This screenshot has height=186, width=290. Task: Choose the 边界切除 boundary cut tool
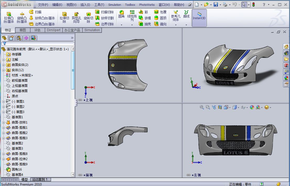[105, 24]
